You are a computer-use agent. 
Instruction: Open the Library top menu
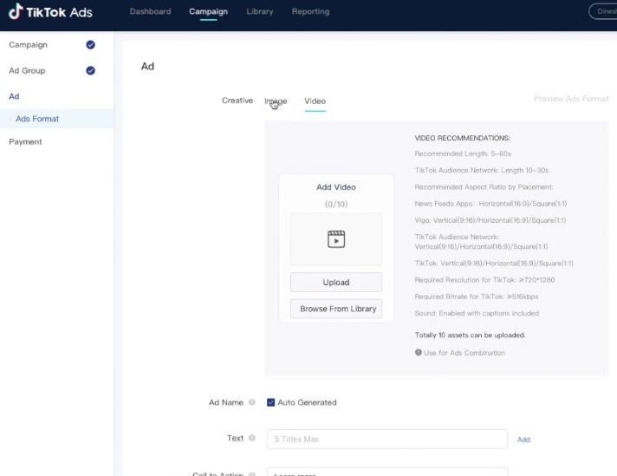coord(259,12)
